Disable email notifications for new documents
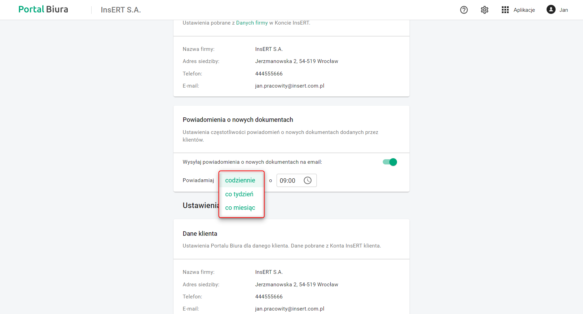 point(390,162)
